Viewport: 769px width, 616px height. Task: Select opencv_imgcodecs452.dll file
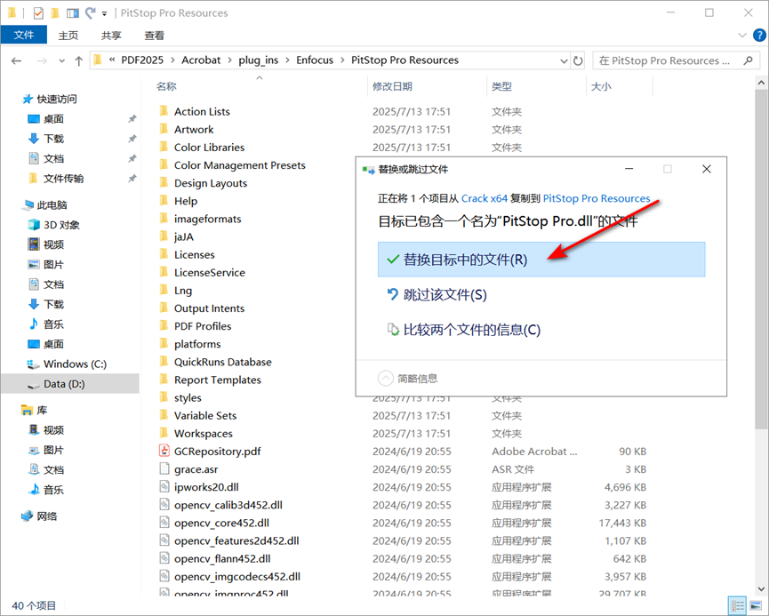(x=236, y=576)
